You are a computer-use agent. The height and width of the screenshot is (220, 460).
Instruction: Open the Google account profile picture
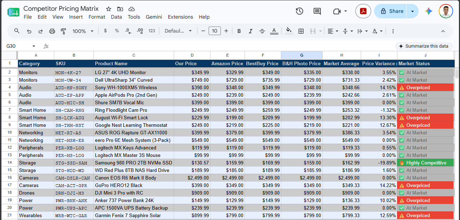coord(446,11)
